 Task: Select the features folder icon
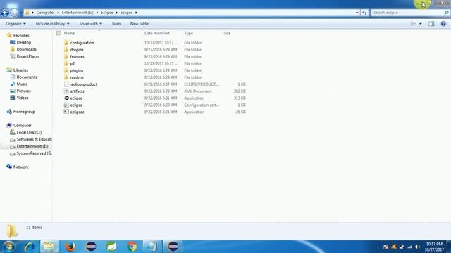coord(66,56)
